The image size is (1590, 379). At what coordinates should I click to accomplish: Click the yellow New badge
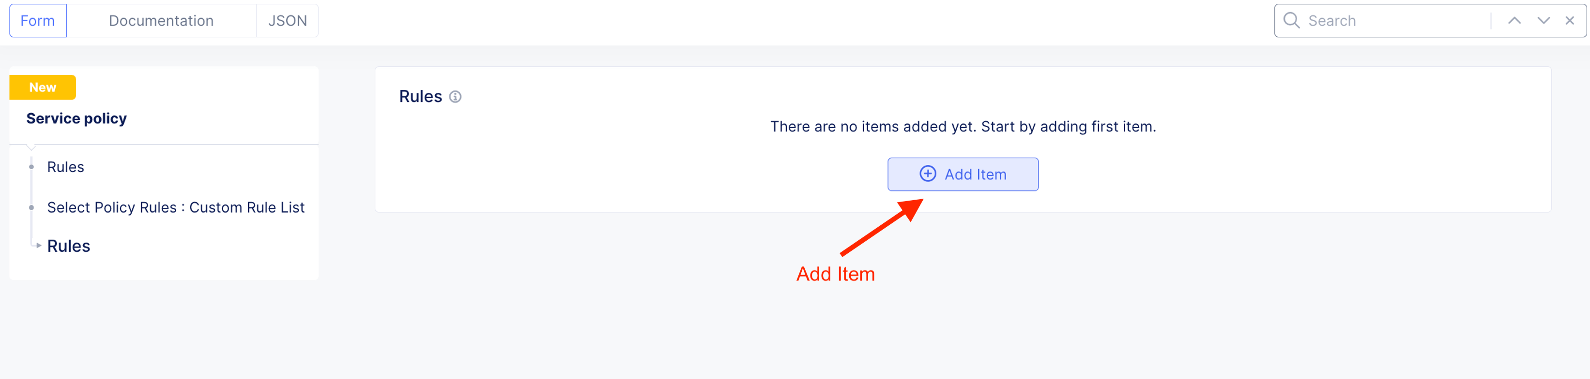43,87
